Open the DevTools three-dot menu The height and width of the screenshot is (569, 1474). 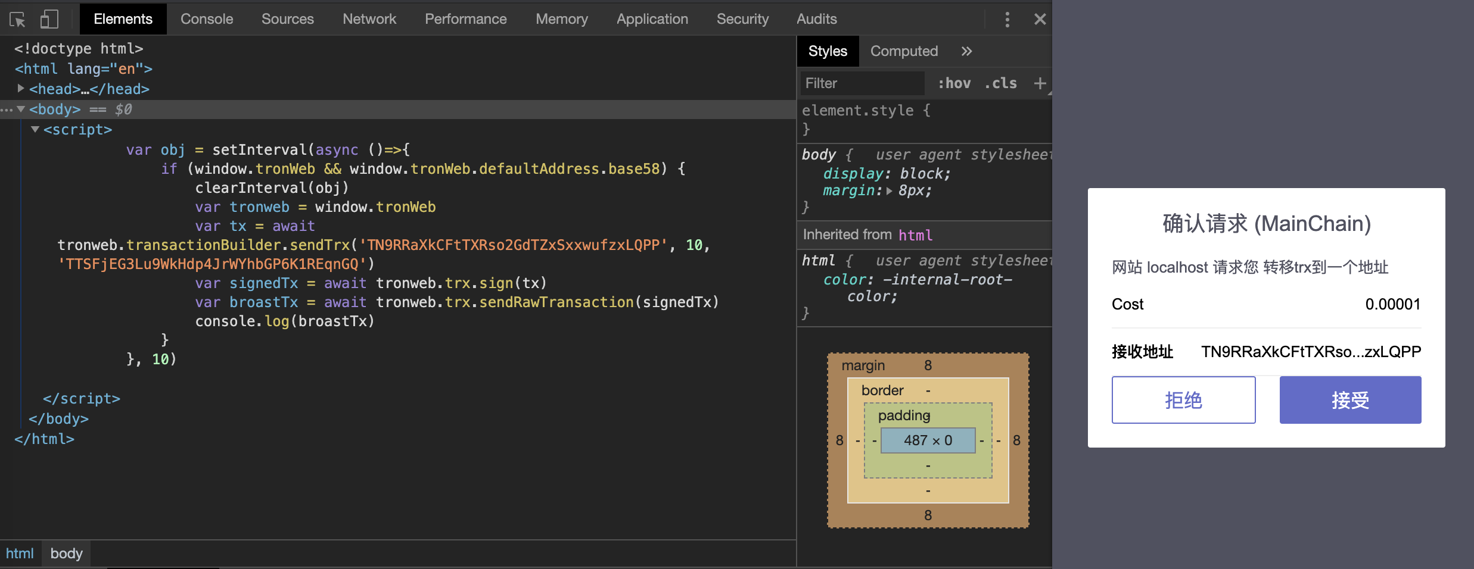coord(1007,20)
